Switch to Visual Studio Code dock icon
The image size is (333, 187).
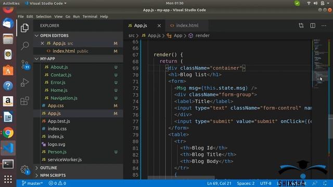[x=8, y=148]
